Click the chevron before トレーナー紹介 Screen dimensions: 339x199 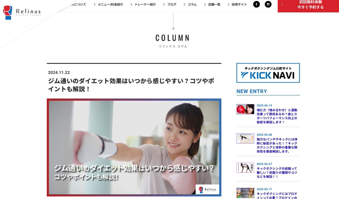pos(131,4)
